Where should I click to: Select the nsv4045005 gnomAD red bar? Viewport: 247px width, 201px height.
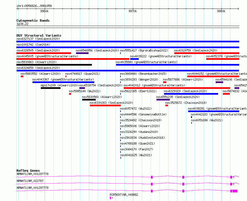[x=73, y=59]
